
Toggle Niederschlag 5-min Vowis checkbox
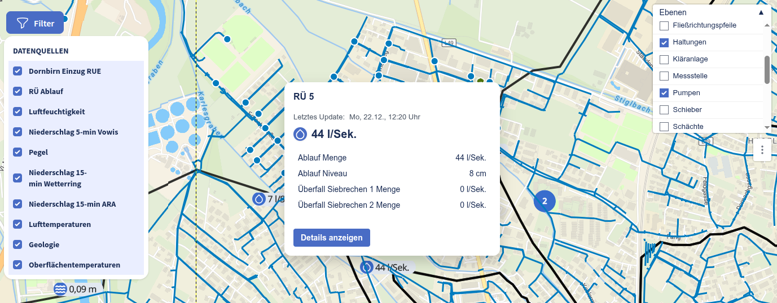[17, 132]
